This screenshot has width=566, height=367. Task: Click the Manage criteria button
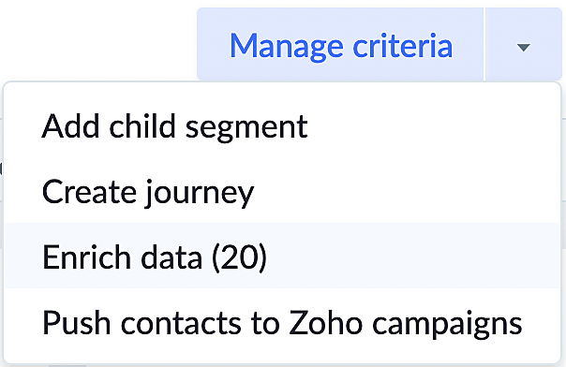pyautogui.click(x=340, y=44)
